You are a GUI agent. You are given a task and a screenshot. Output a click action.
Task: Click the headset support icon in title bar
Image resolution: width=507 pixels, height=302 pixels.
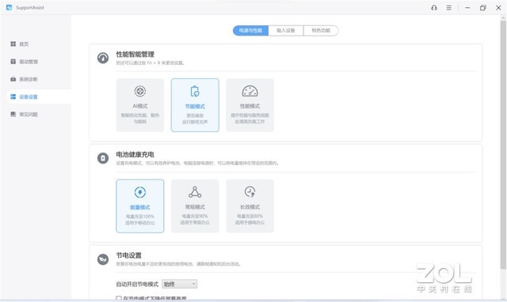[x=434, y=8]
